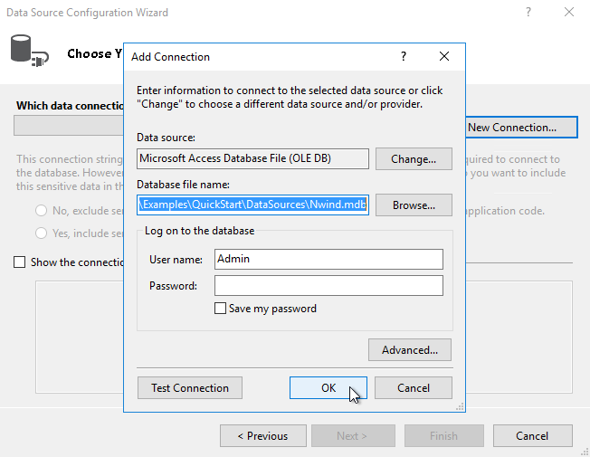Image resolution: width=590 pixels, height=457 pixels.
Task: Close the Add Connection dialog
Action: point(444,56)
